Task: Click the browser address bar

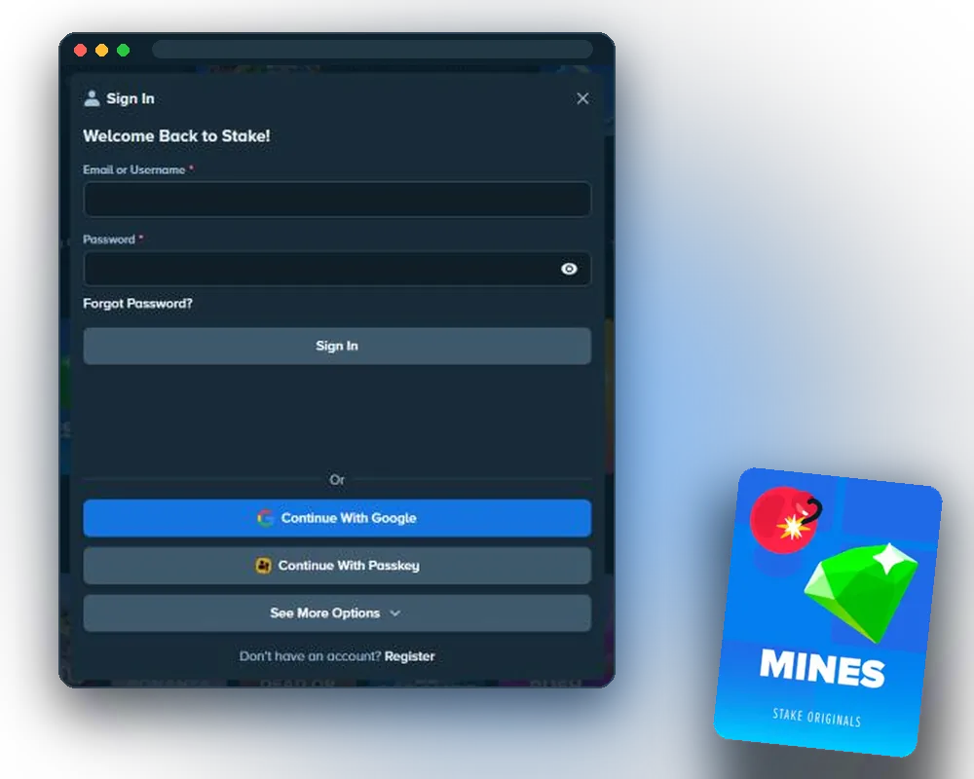Action: point(373,49)
